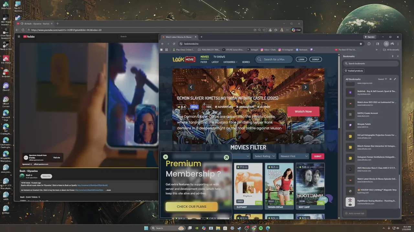The image size is (414, 232).
Task: Click the LookMovie logo
Action: [184, 59]
